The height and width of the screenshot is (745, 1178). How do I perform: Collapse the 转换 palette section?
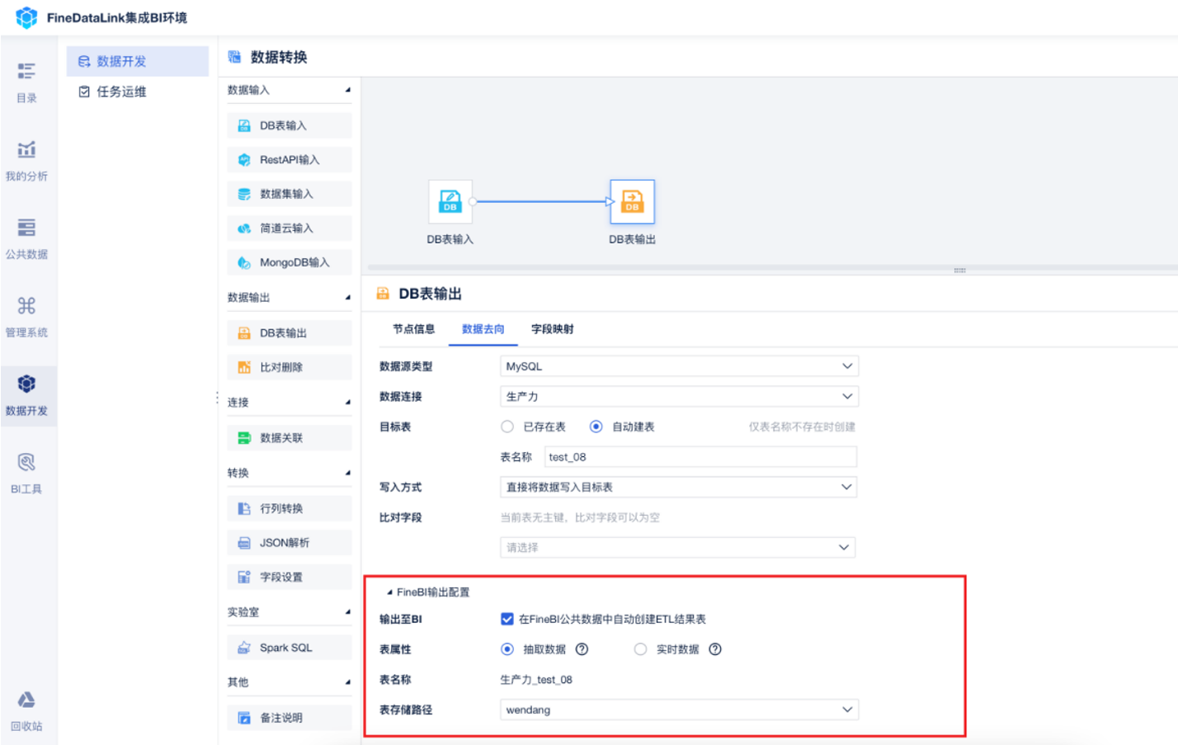347,473
